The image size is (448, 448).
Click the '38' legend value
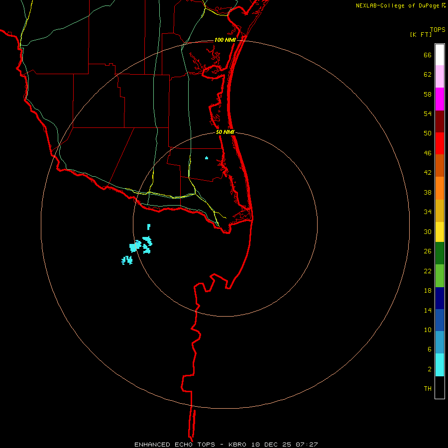[x=428, y=192]
